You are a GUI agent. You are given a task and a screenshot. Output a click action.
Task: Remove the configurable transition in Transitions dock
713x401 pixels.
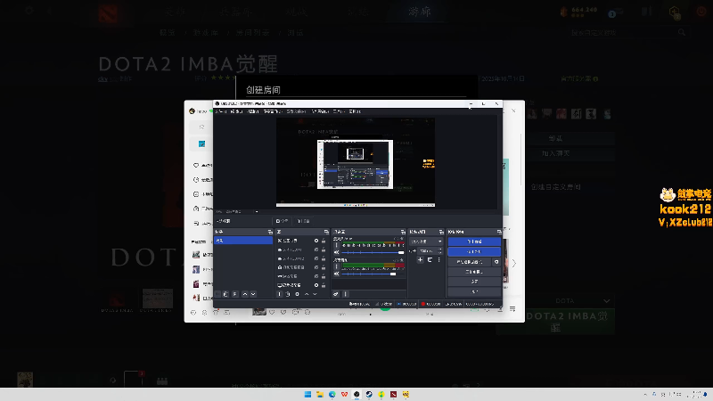[x=430, y=259]
